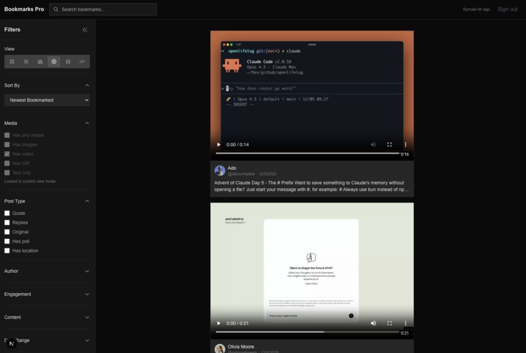Viewport: 526px width, 353px height.
Task: Seek on the 0:21 video progress bar
Action: tap(307, 332)
